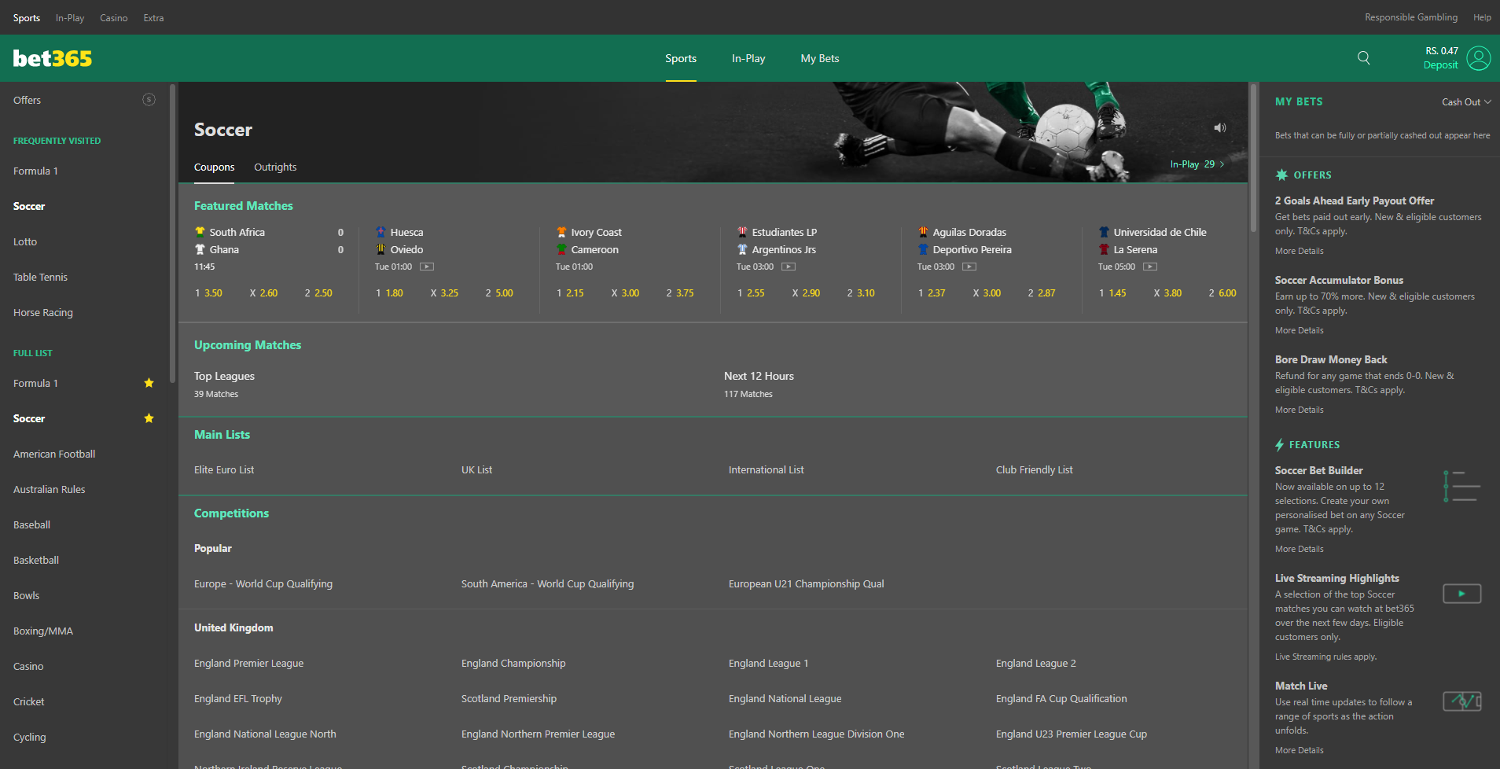Click More Details under 2 Goals Ahead offer
The height and width of the screenshot is (769, 1500).
[1300, 251]
